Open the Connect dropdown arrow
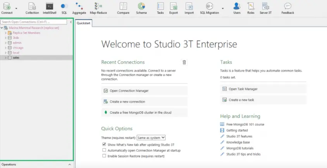The width and height of the screenshot is (327, 168). (16, 9)
